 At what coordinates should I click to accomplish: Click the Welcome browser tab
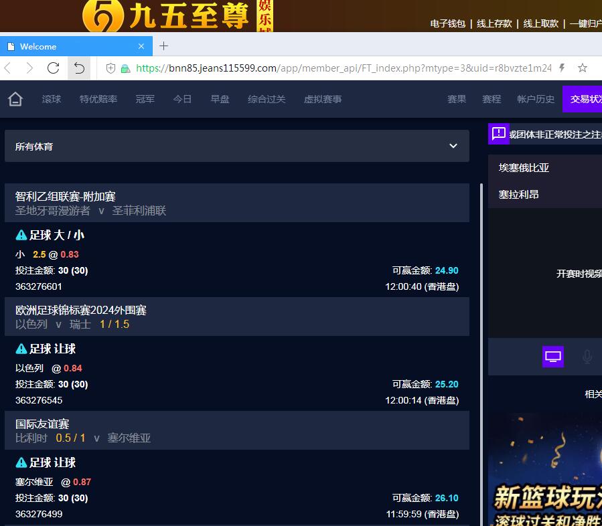pos(76,46)
